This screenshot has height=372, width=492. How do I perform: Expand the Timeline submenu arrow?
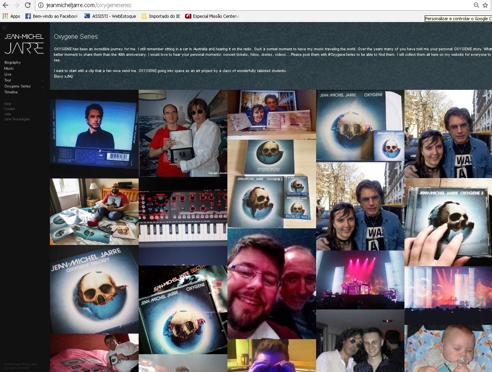43,92
